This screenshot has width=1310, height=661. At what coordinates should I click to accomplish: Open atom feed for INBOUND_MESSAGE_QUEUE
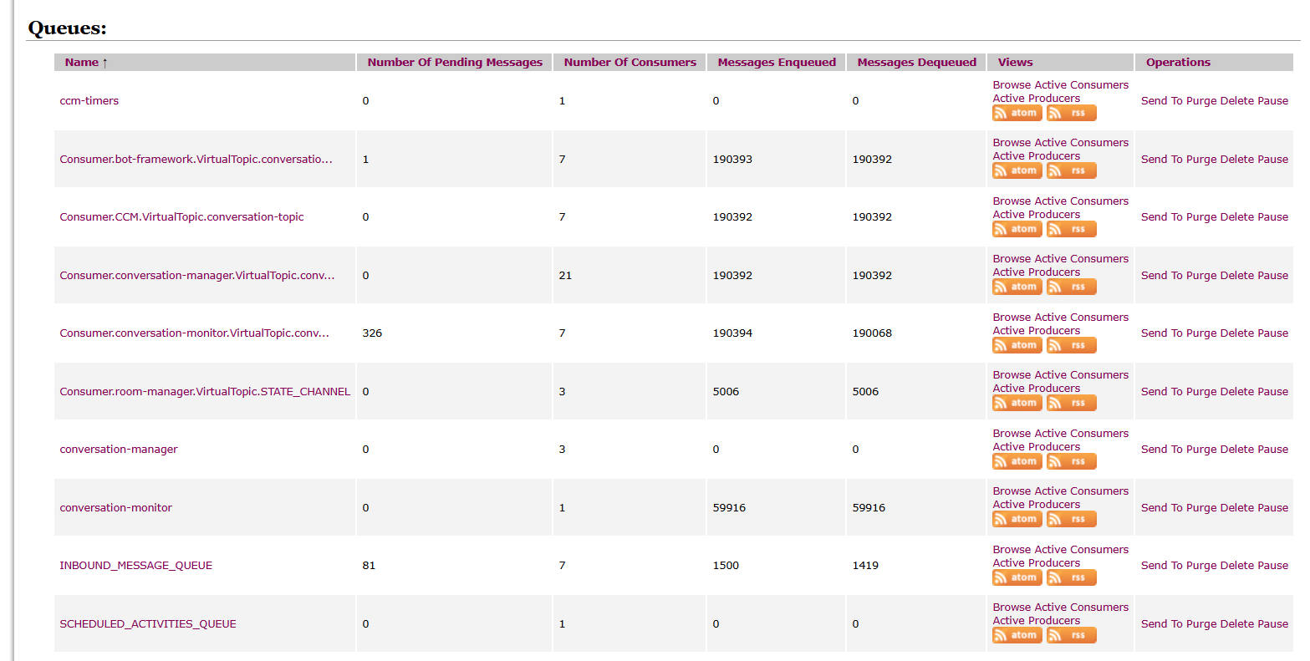point(1017,578)
